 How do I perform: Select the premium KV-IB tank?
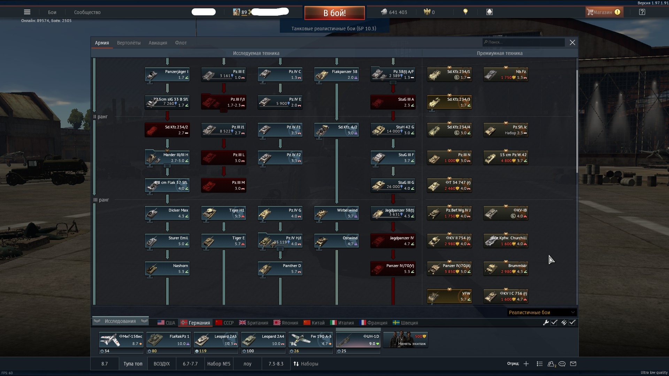tap(506, 213)
